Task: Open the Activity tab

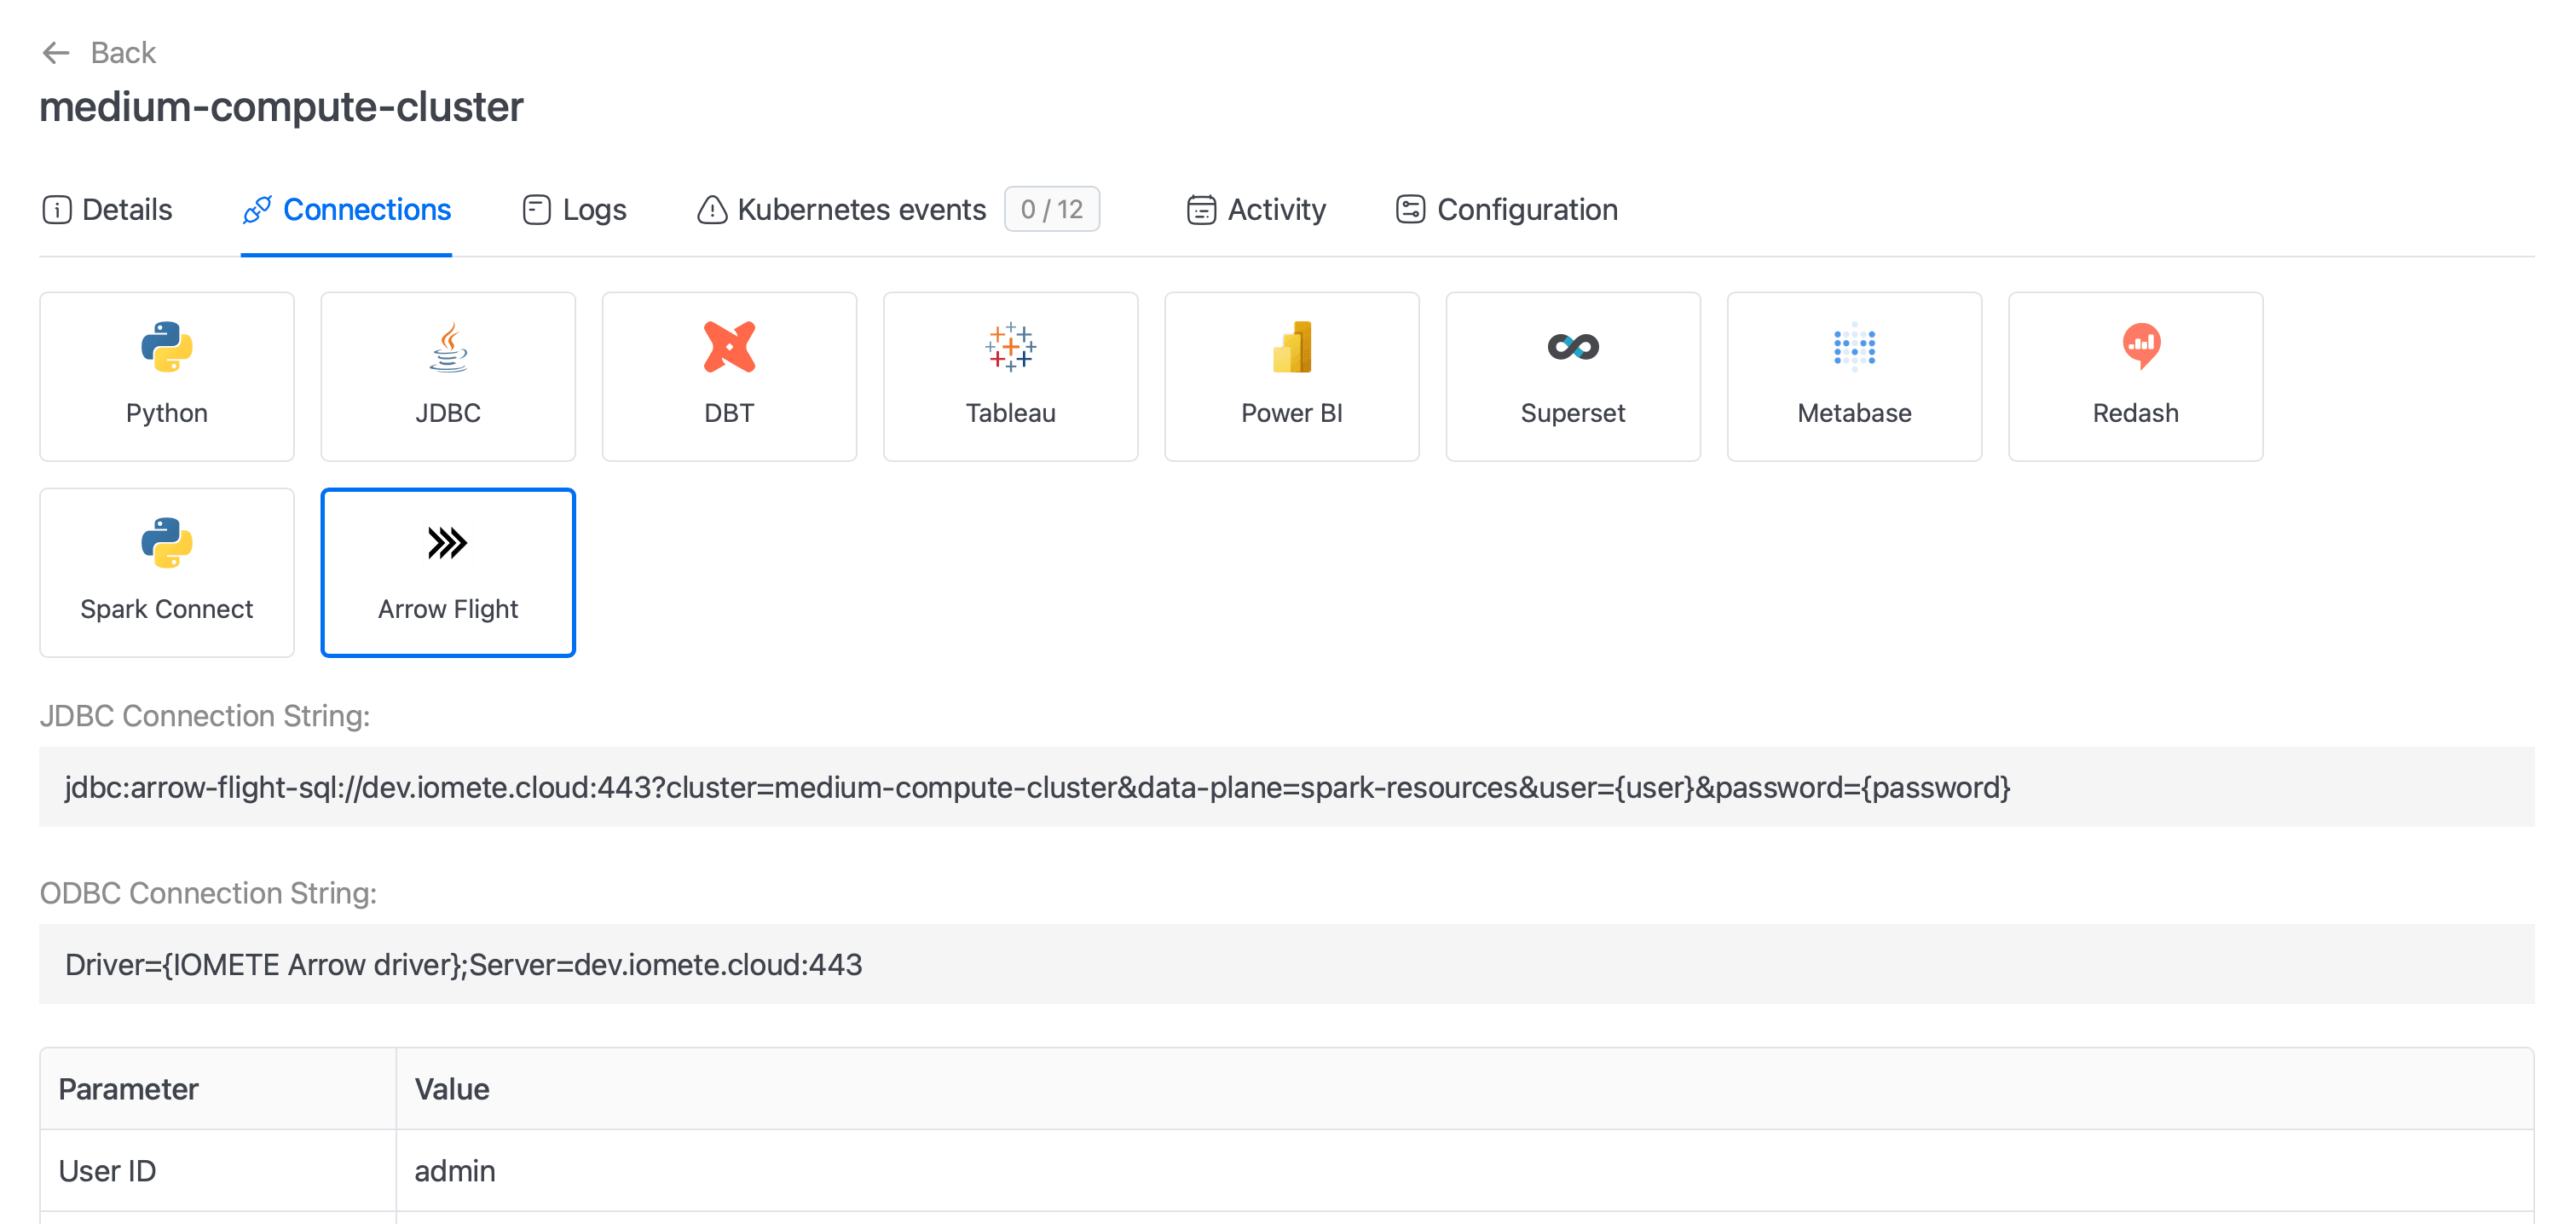Action: pos(1256,209)
